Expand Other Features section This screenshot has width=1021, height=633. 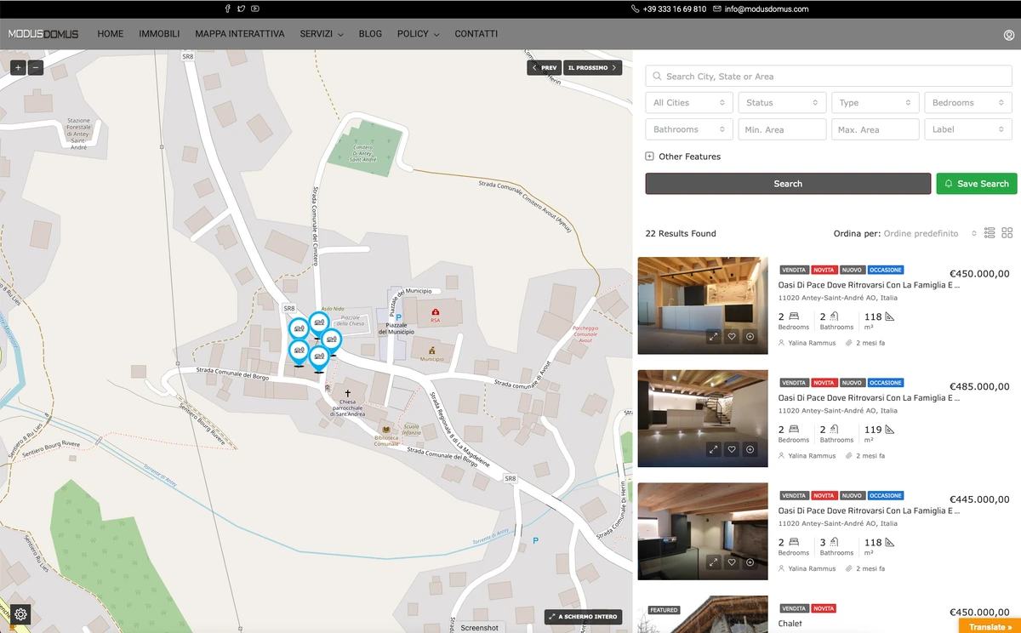tap(683, 157)
